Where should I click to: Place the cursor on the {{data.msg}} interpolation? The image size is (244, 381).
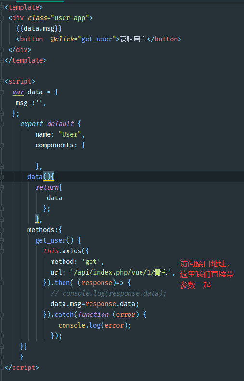pyautogui.click(x=39, y=29)
